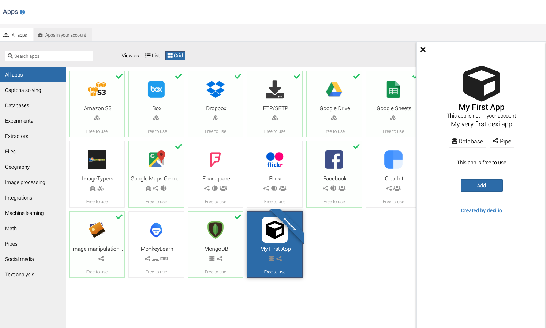The image size is (546, 328).
Task: Select the Flickr app logo
Action: [275, 160]
